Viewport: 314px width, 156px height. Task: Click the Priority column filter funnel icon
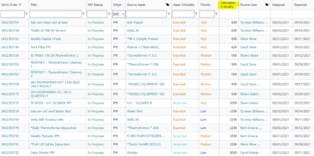[216, 14]
